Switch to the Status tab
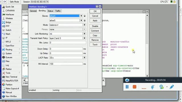This screenshot has height=102, width=182. 50,11
